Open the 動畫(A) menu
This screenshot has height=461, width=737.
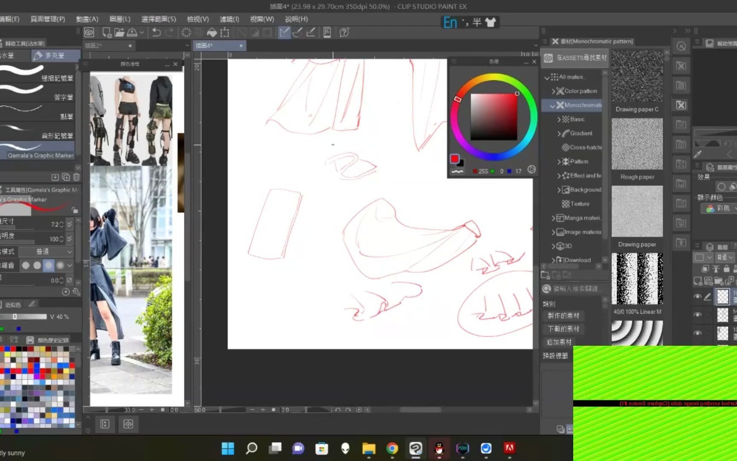[x=87, y=19]
